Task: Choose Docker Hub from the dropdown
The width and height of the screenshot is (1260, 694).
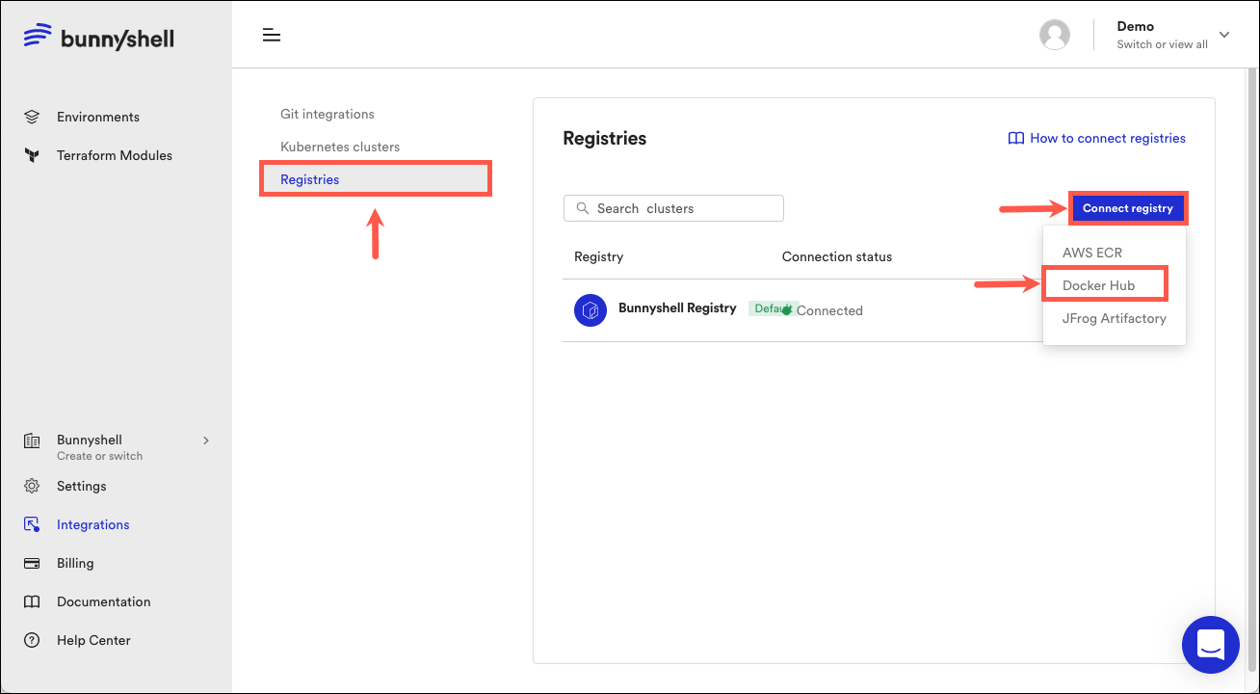Action: 1098,285
